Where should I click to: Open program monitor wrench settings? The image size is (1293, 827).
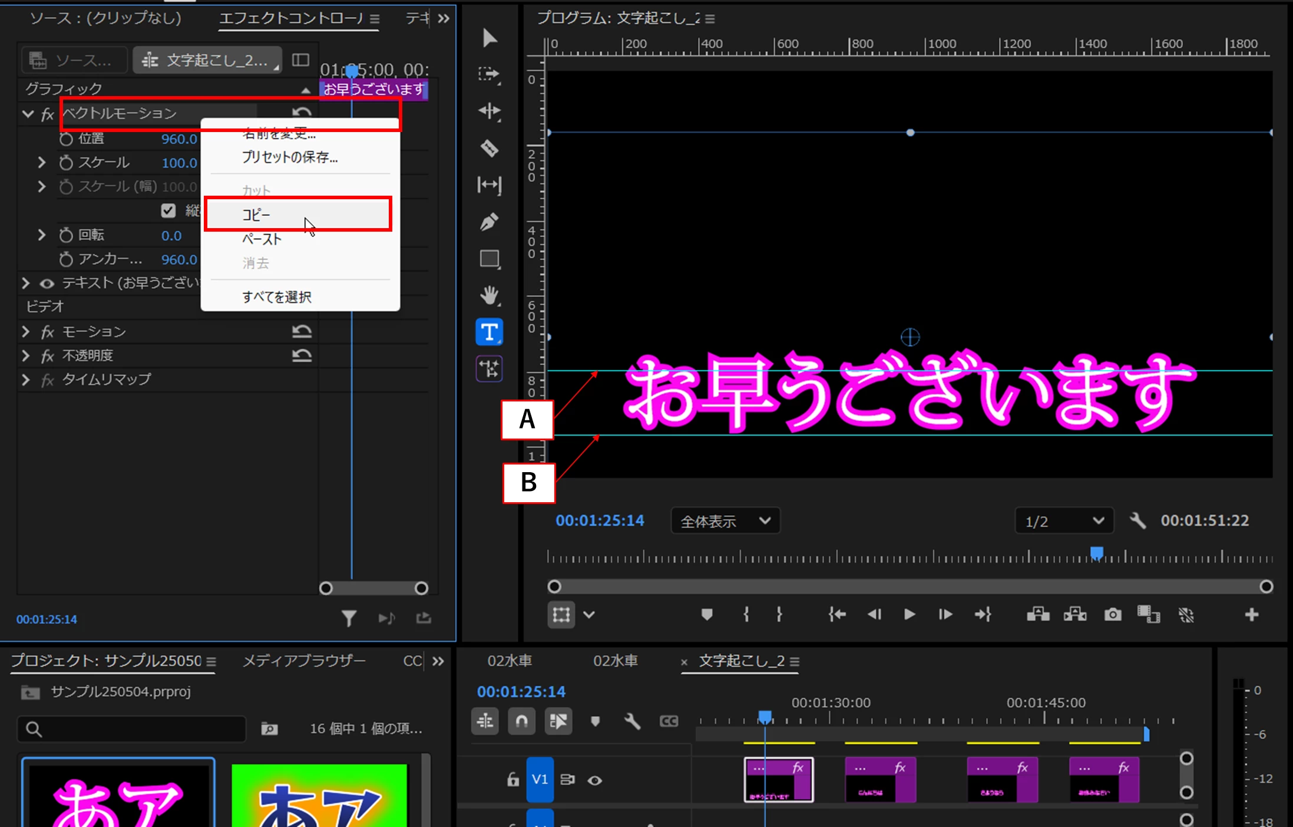coord(1137,520)
